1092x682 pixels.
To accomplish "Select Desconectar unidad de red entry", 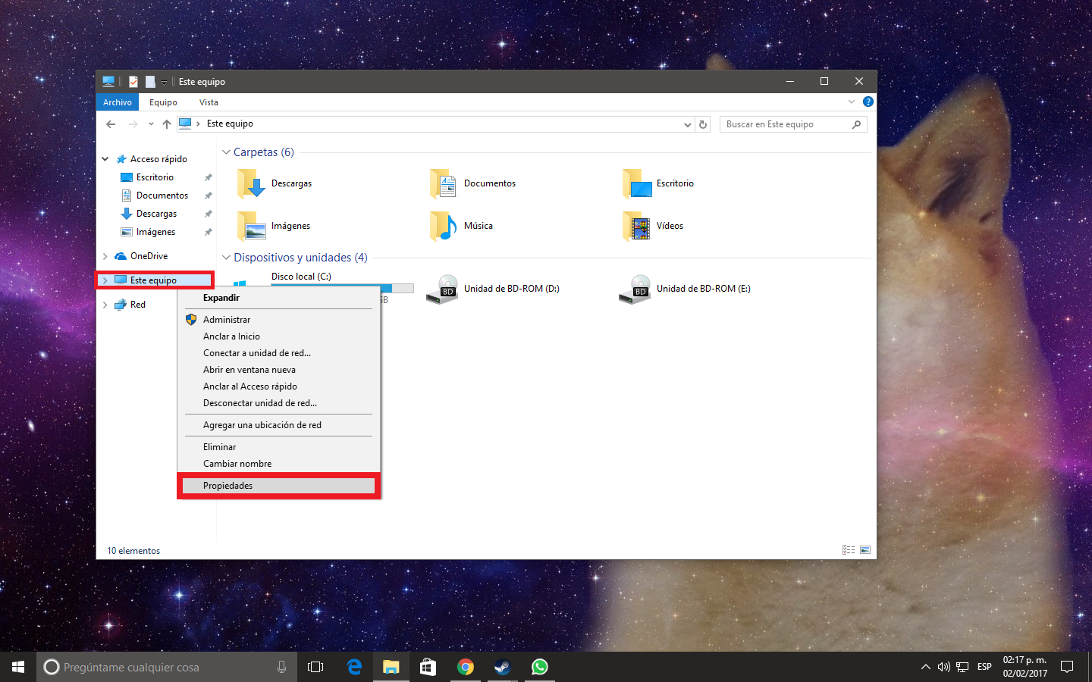I will pyautogui.click(x=278, y=403).
